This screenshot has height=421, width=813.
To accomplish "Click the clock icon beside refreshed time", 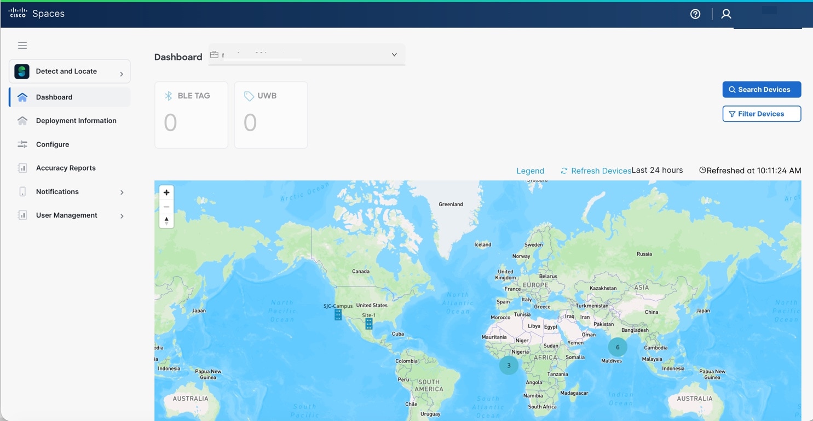I will 702,171.
